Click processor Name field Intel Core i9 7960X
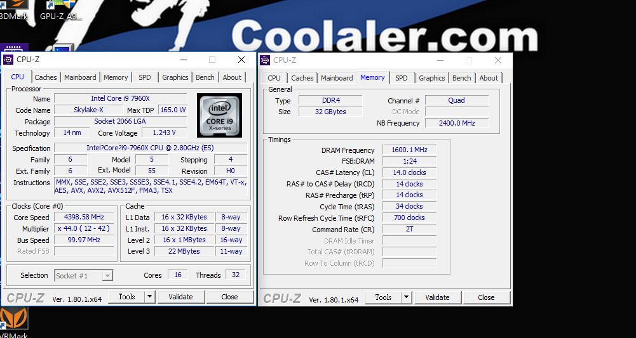Screen dimensions: 636x338 point(121,98)
